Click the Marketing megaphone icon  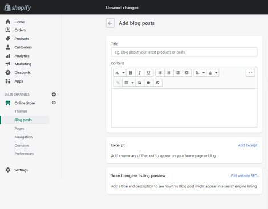pos(8,64)
